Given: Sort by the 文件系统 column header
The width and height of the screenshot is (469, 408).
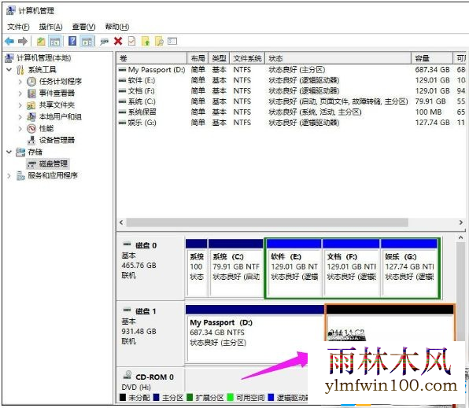Looking at the screenshot, I should 247,58.
